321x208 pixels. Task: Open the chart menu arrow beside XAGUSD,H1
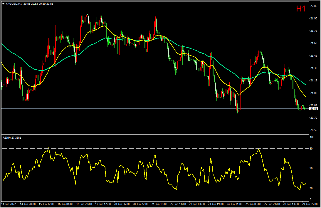point(3,4)
